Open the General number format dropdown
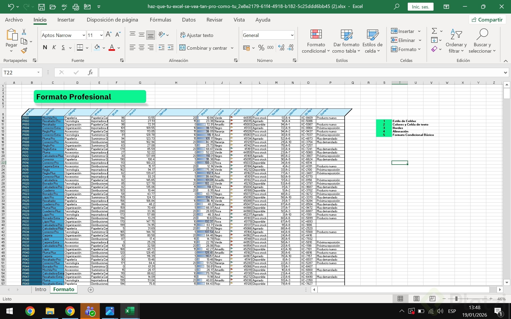This screenshot has width=511, height=319. pos(292,35)
